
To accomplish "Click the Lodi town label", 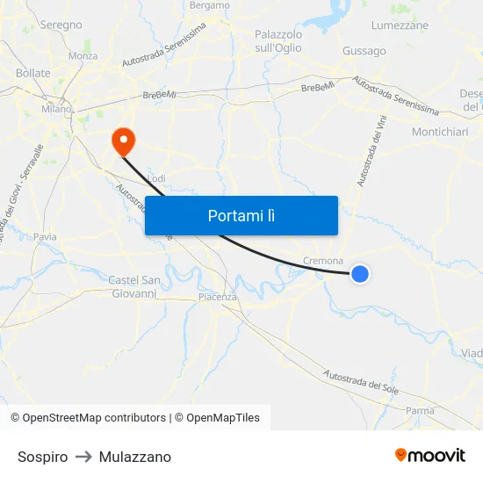I will 156,178.
